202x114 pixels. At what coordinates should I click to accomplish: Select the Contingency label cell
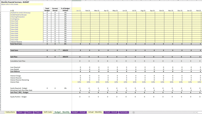15,19
